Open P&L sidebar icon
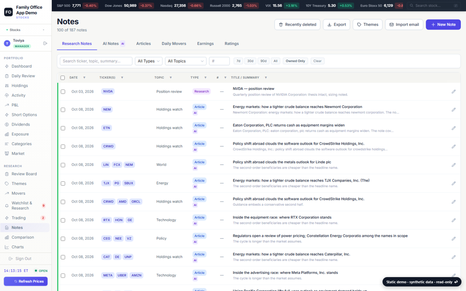This screenshot has width=466, height=291. click(7, 105)
